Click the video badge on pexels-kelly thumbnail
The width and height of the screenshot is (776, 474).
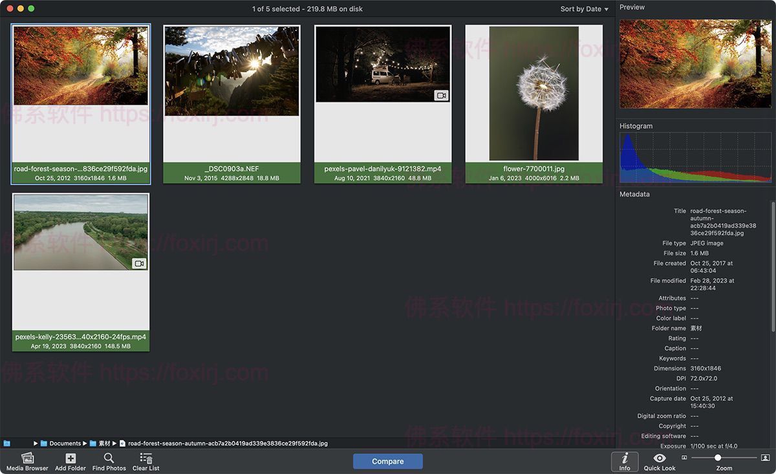(138, 263)
